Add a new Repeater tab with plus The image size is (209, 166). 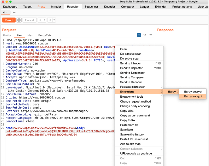[14, 12]
